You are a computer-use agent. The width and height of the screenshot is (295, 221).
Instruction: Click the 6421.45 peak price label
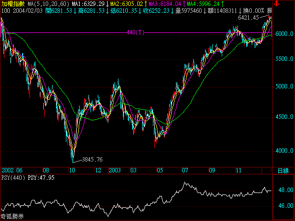coord(248,18)
